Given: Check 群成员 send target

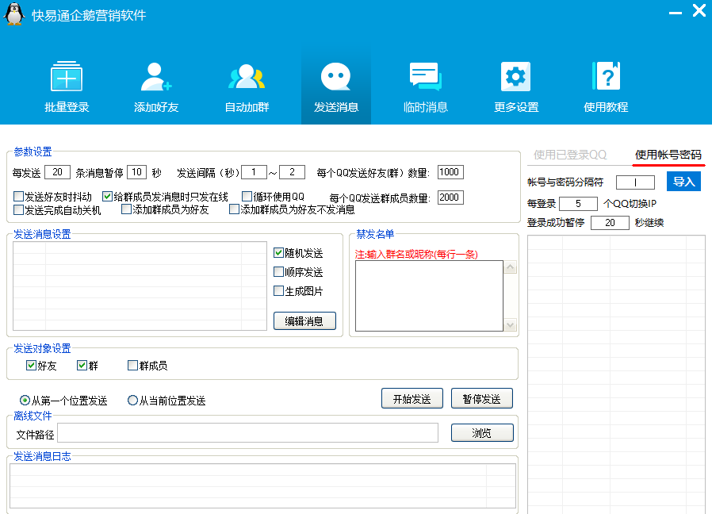Looking at the screenshot, I should click(133, 365).
